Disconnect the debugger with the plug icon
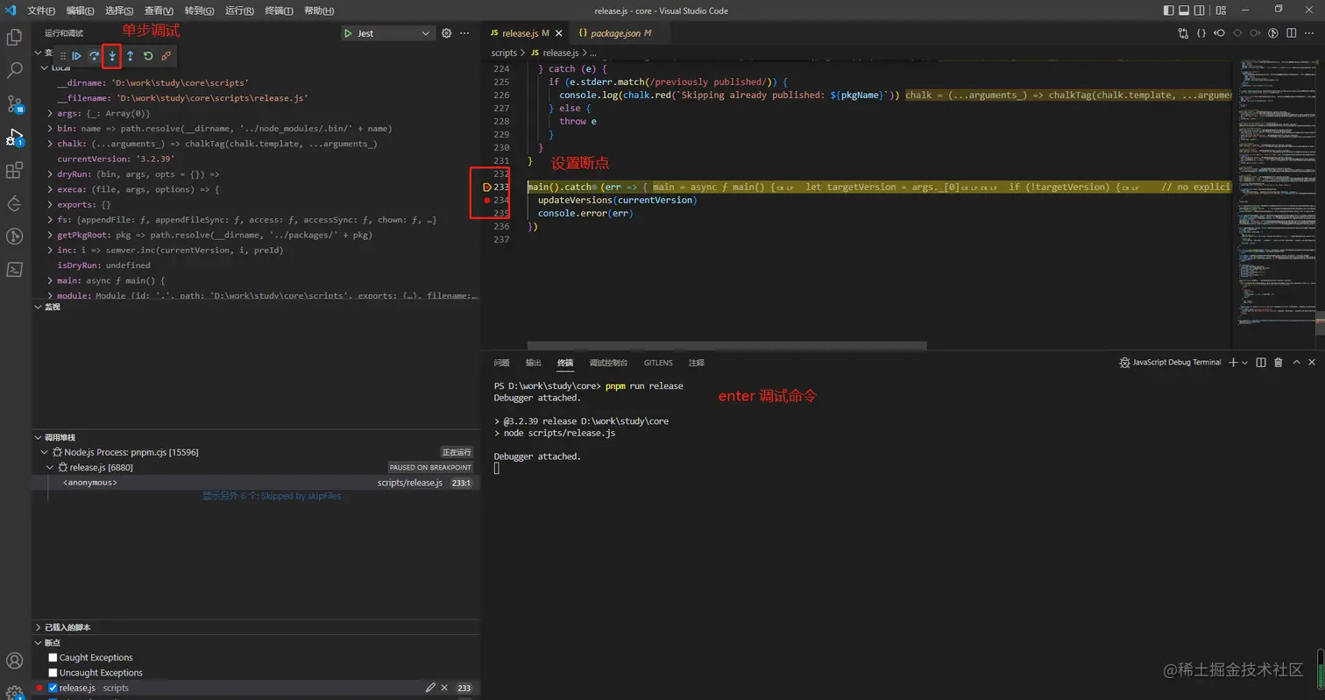Viewport: 1325px width, 700px height. 167,56
